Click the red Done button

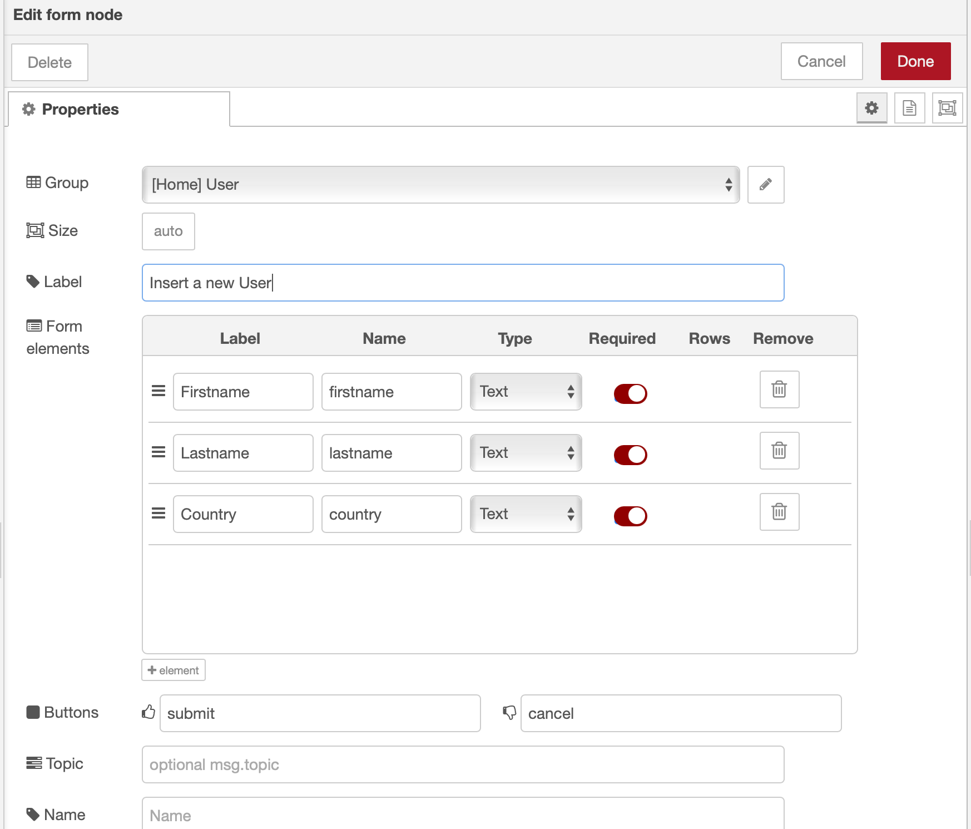pos(915,61)
